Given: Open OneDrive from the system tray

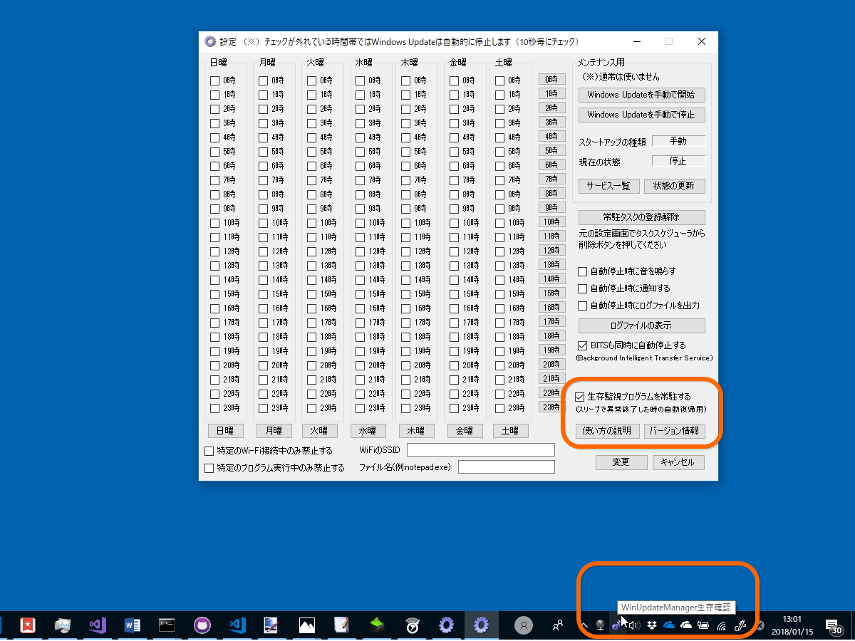Looking at the screenshot, I should click(670, 625).
